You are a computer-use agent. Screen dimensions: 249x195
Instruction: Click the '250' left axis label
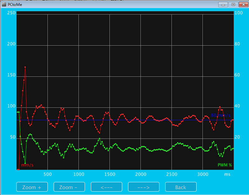pos(11,13)
